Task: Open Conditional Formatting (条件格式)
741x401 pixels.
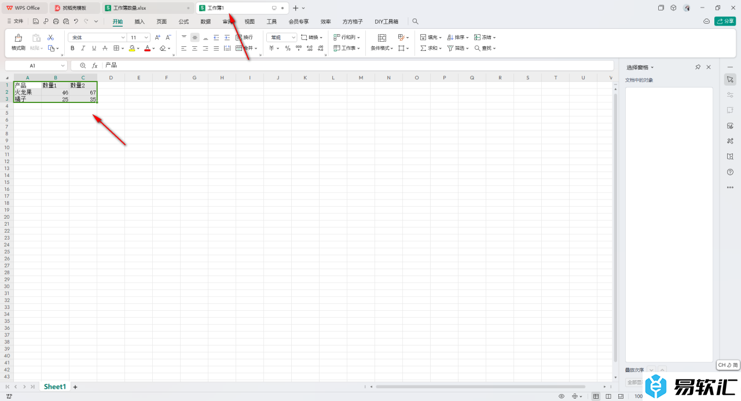Action: 381,42
